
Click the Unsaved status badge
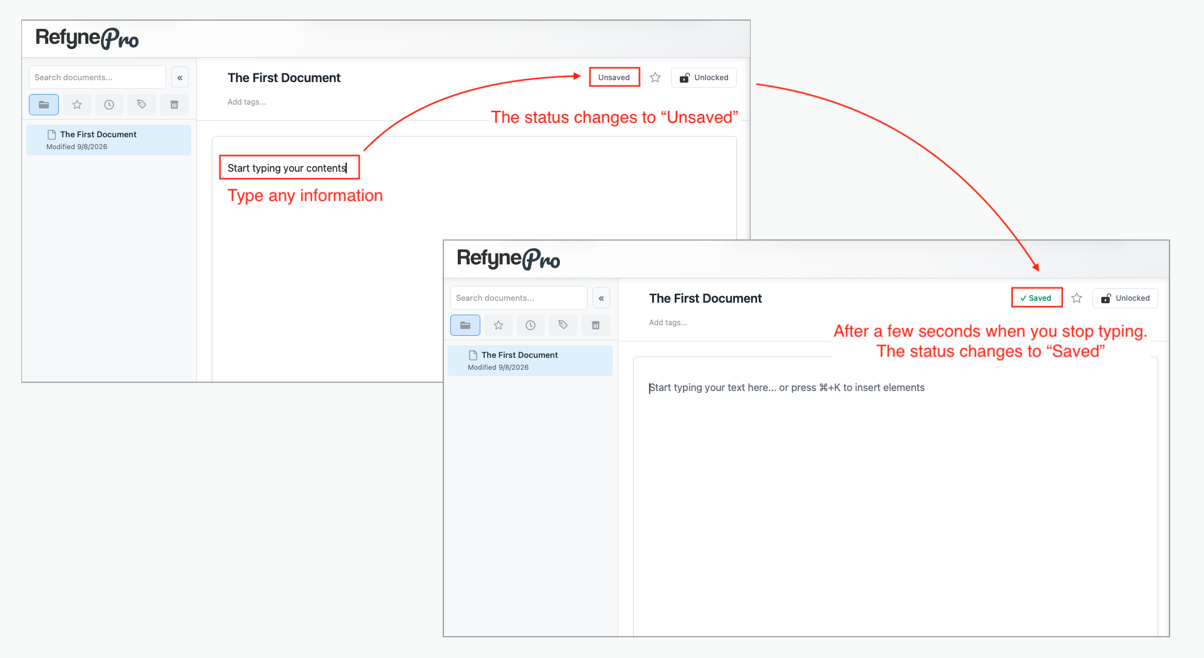click(614, 78)
